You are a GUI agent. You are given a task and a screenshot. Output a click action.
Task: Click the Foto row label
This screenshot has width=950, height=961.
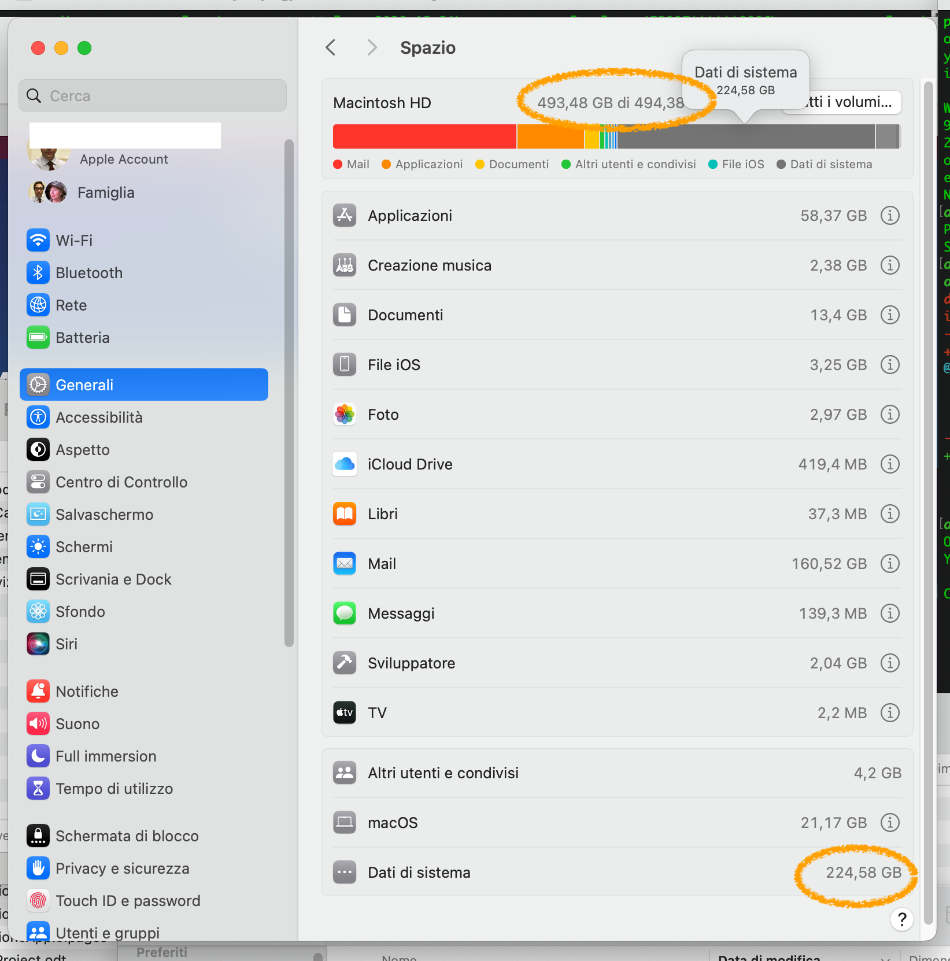click(383, 415)
